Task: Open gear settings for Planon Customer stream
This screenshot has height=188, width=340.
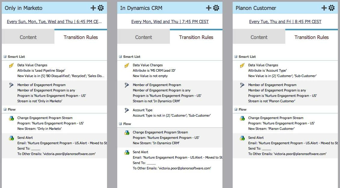Action: coord(332,8)
